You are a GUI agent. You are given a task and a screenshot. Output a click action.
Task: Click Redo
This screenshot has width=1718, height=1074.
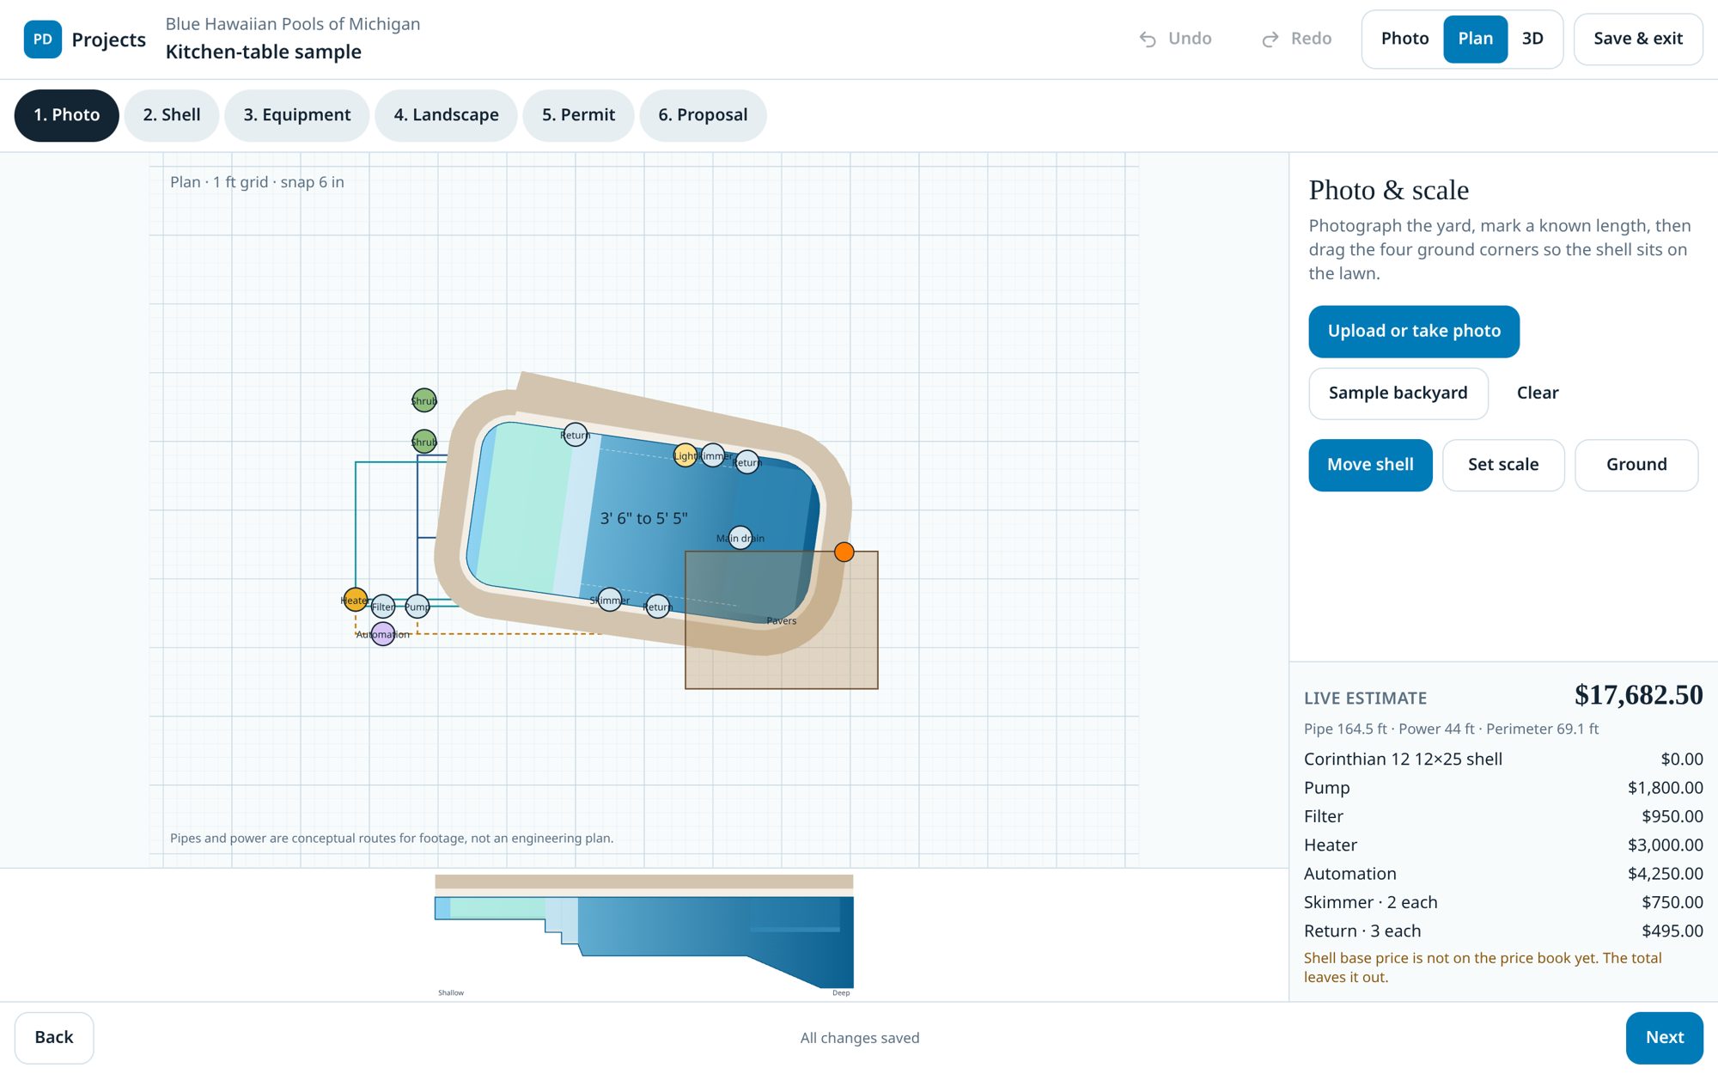1296,39
